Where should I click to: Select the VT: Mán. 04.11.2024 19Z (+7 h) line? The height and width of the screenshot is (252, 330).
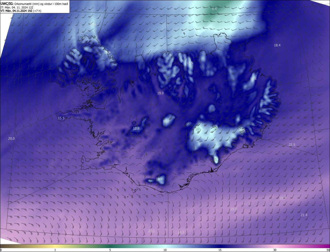[x=21, y=11]
